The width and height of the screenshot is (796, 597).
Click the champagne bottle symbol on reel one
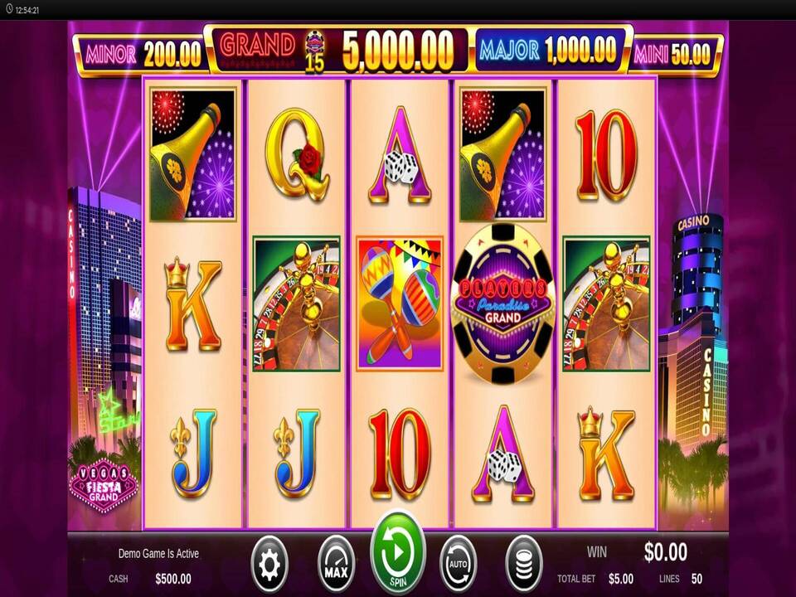point(193,154)
